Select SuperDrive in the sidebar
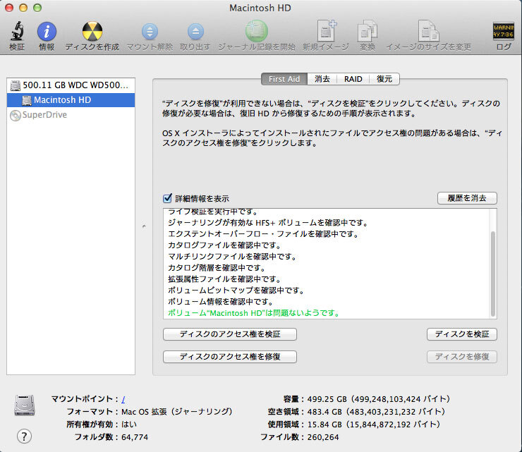The height and width of the screenshot is (452, 522). pyautogui.click(x=71, y=115)
